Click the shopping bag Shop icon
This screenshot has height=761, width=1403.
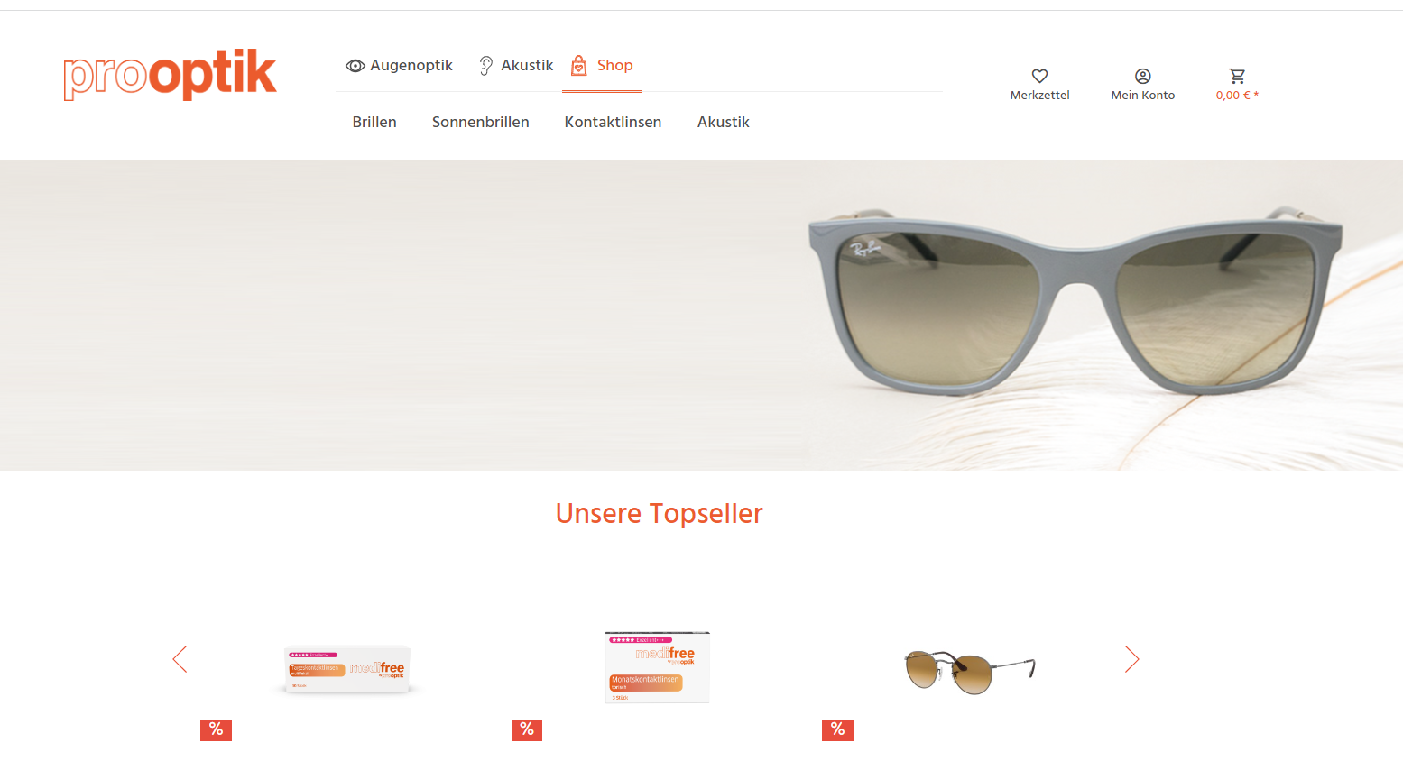(x=579, y=65)
